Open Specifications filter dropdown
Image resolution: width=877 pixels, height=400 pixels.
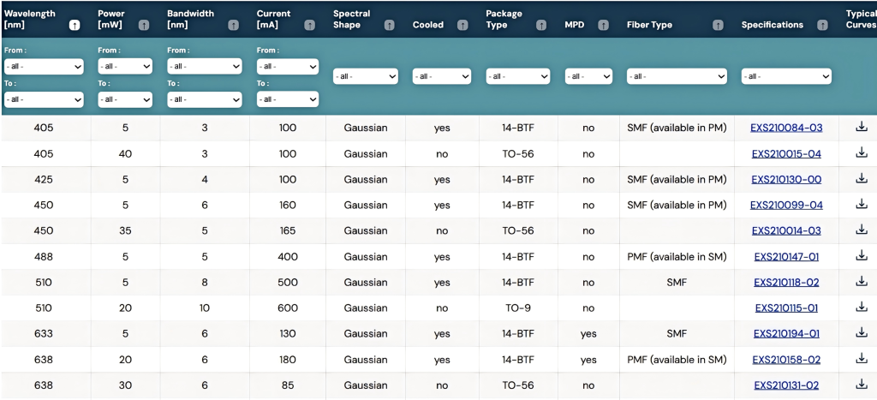786,76
